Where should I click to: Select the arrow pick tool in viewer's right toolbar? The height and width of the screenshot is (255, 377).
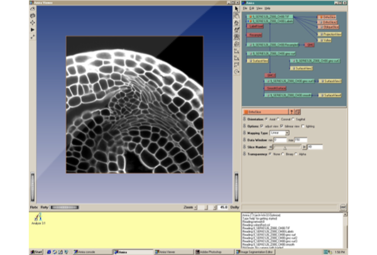click(x=237, y=9)
